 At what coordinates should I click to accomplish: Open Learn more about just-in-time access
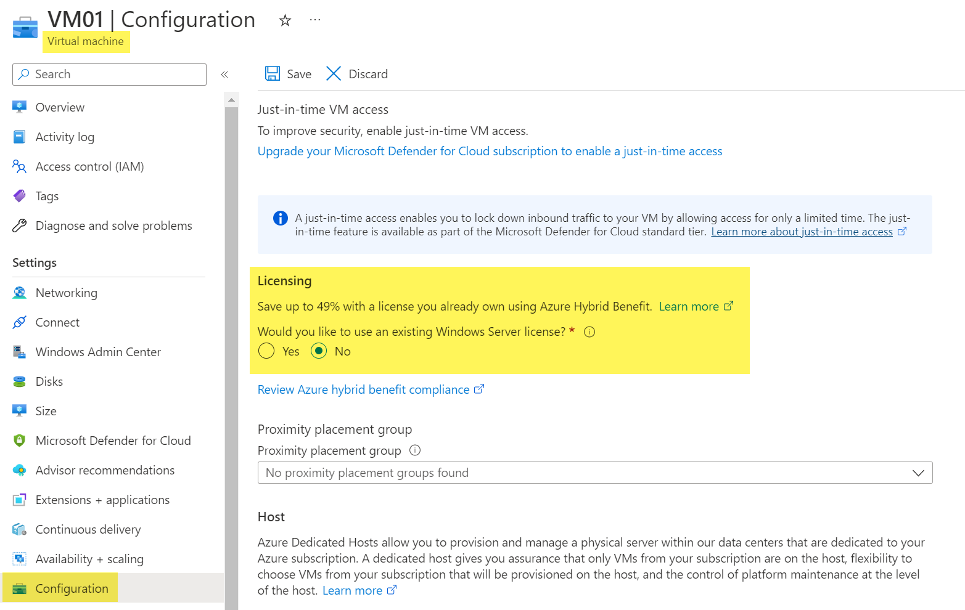[803, 231]
